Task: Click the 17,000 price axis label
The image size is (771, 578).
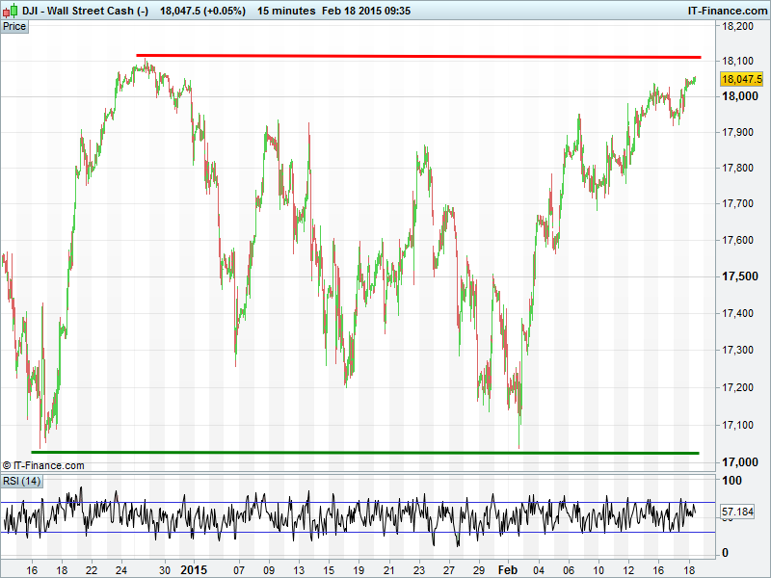Action: (739, 462)
